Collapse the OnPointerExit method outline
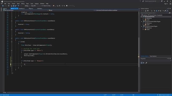Screen dimensions: 172x96 [x=12, y=30]
